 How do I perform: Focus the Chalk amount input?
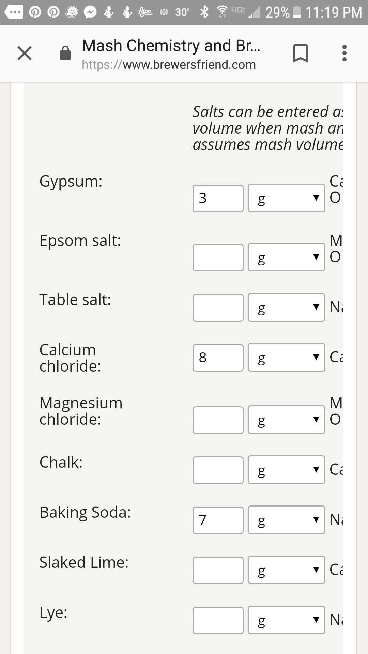[218, 470]
